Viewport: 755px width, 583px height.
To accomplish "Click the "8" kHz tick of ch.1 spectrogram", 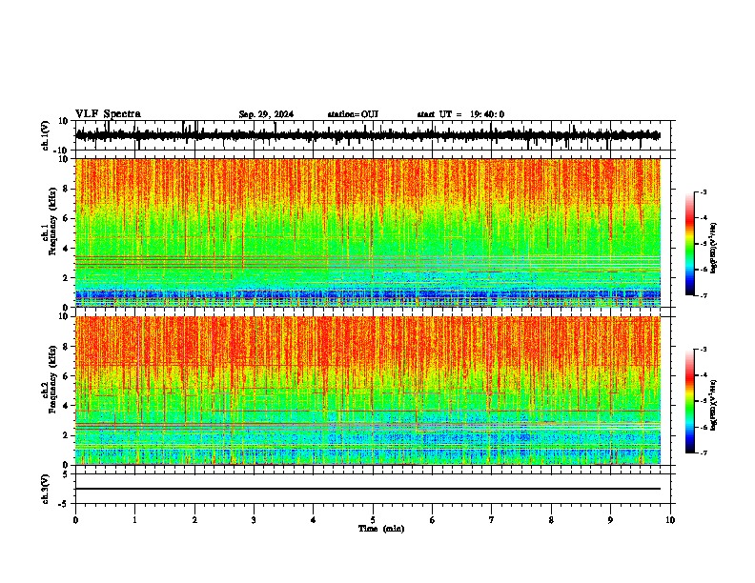I will point(66,189).
